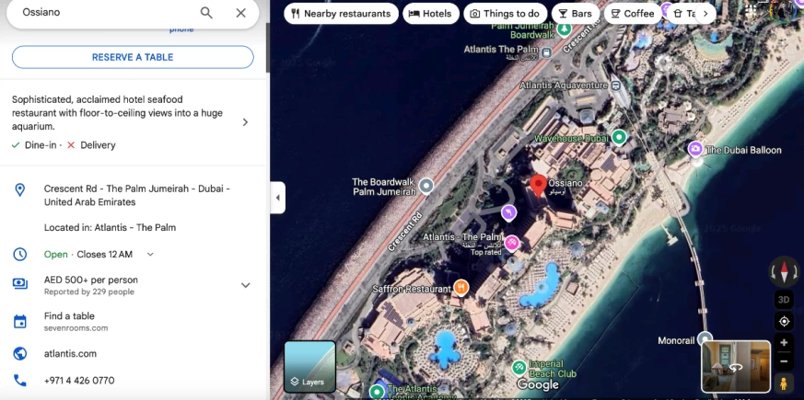This screenshot has height=400, width=804.
Task: Show more category chips arrow
Action: [x=705, y=14]
